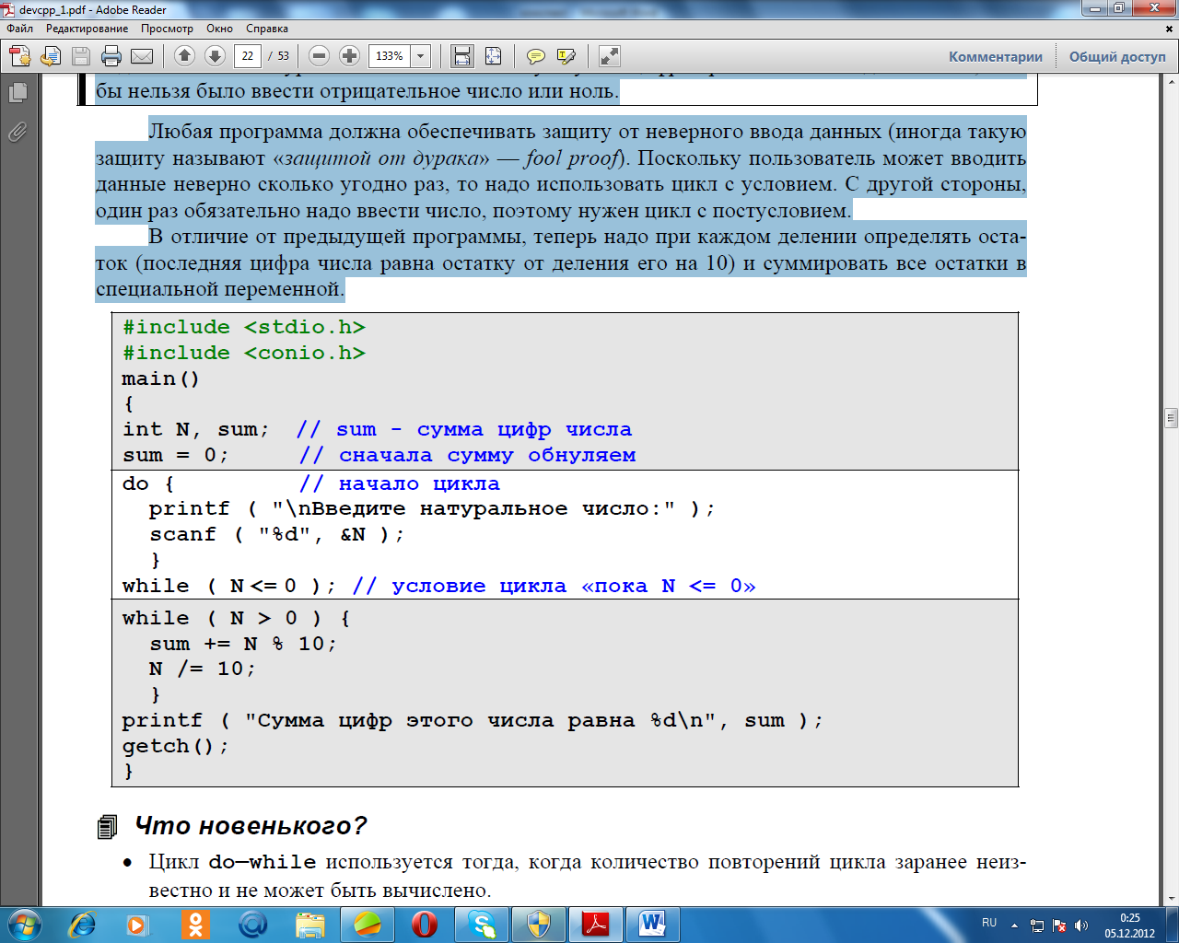Viewport: 1179px width, 943px height.
Task: Zoom in with the plus button
Action: coord(349,56)
